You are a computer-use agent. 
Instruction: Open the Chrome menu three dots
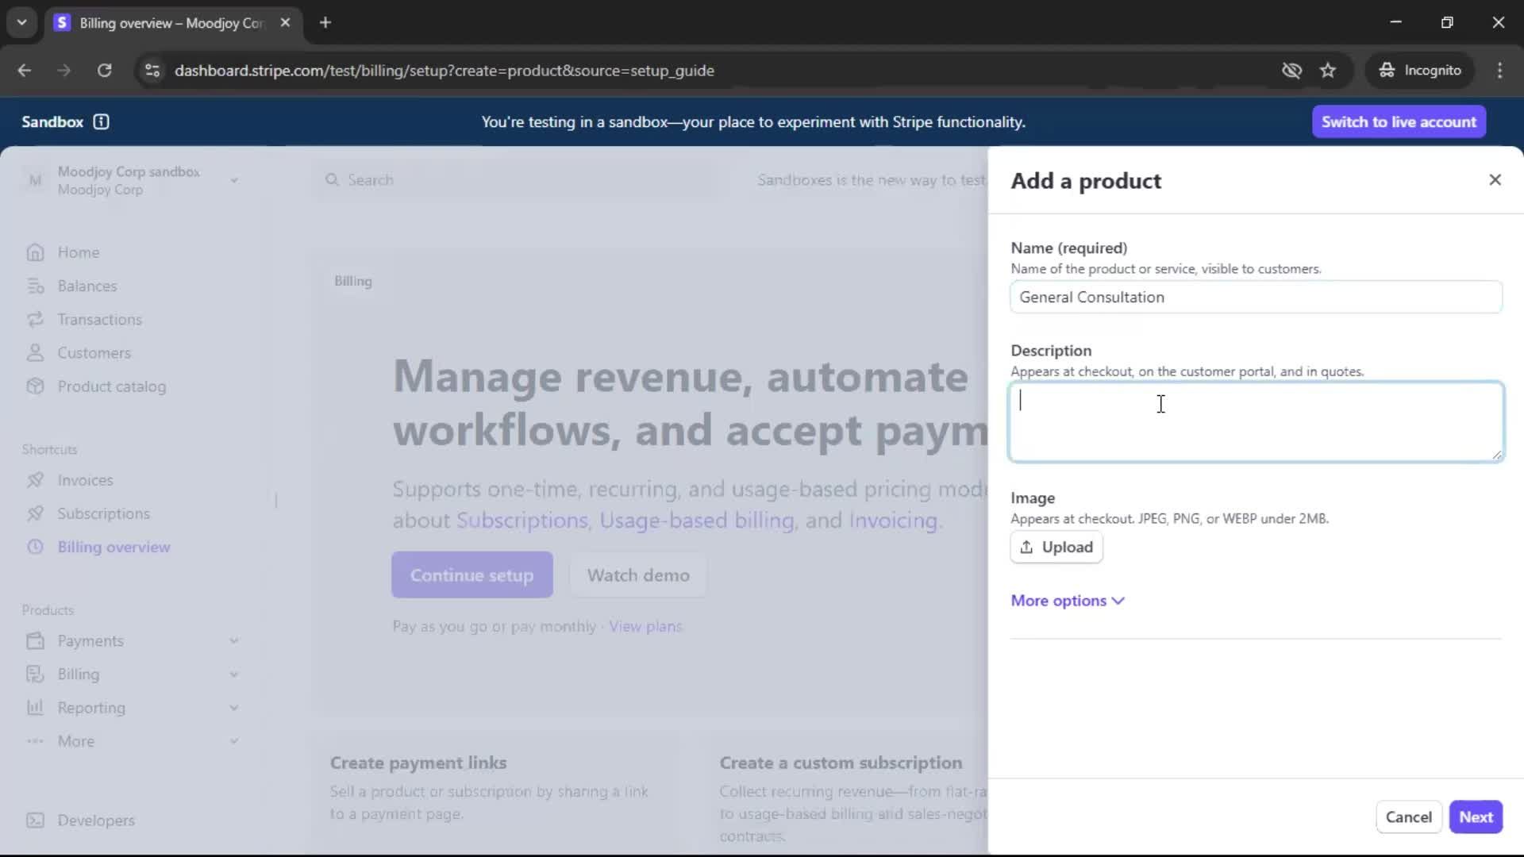click(1499, 71)
